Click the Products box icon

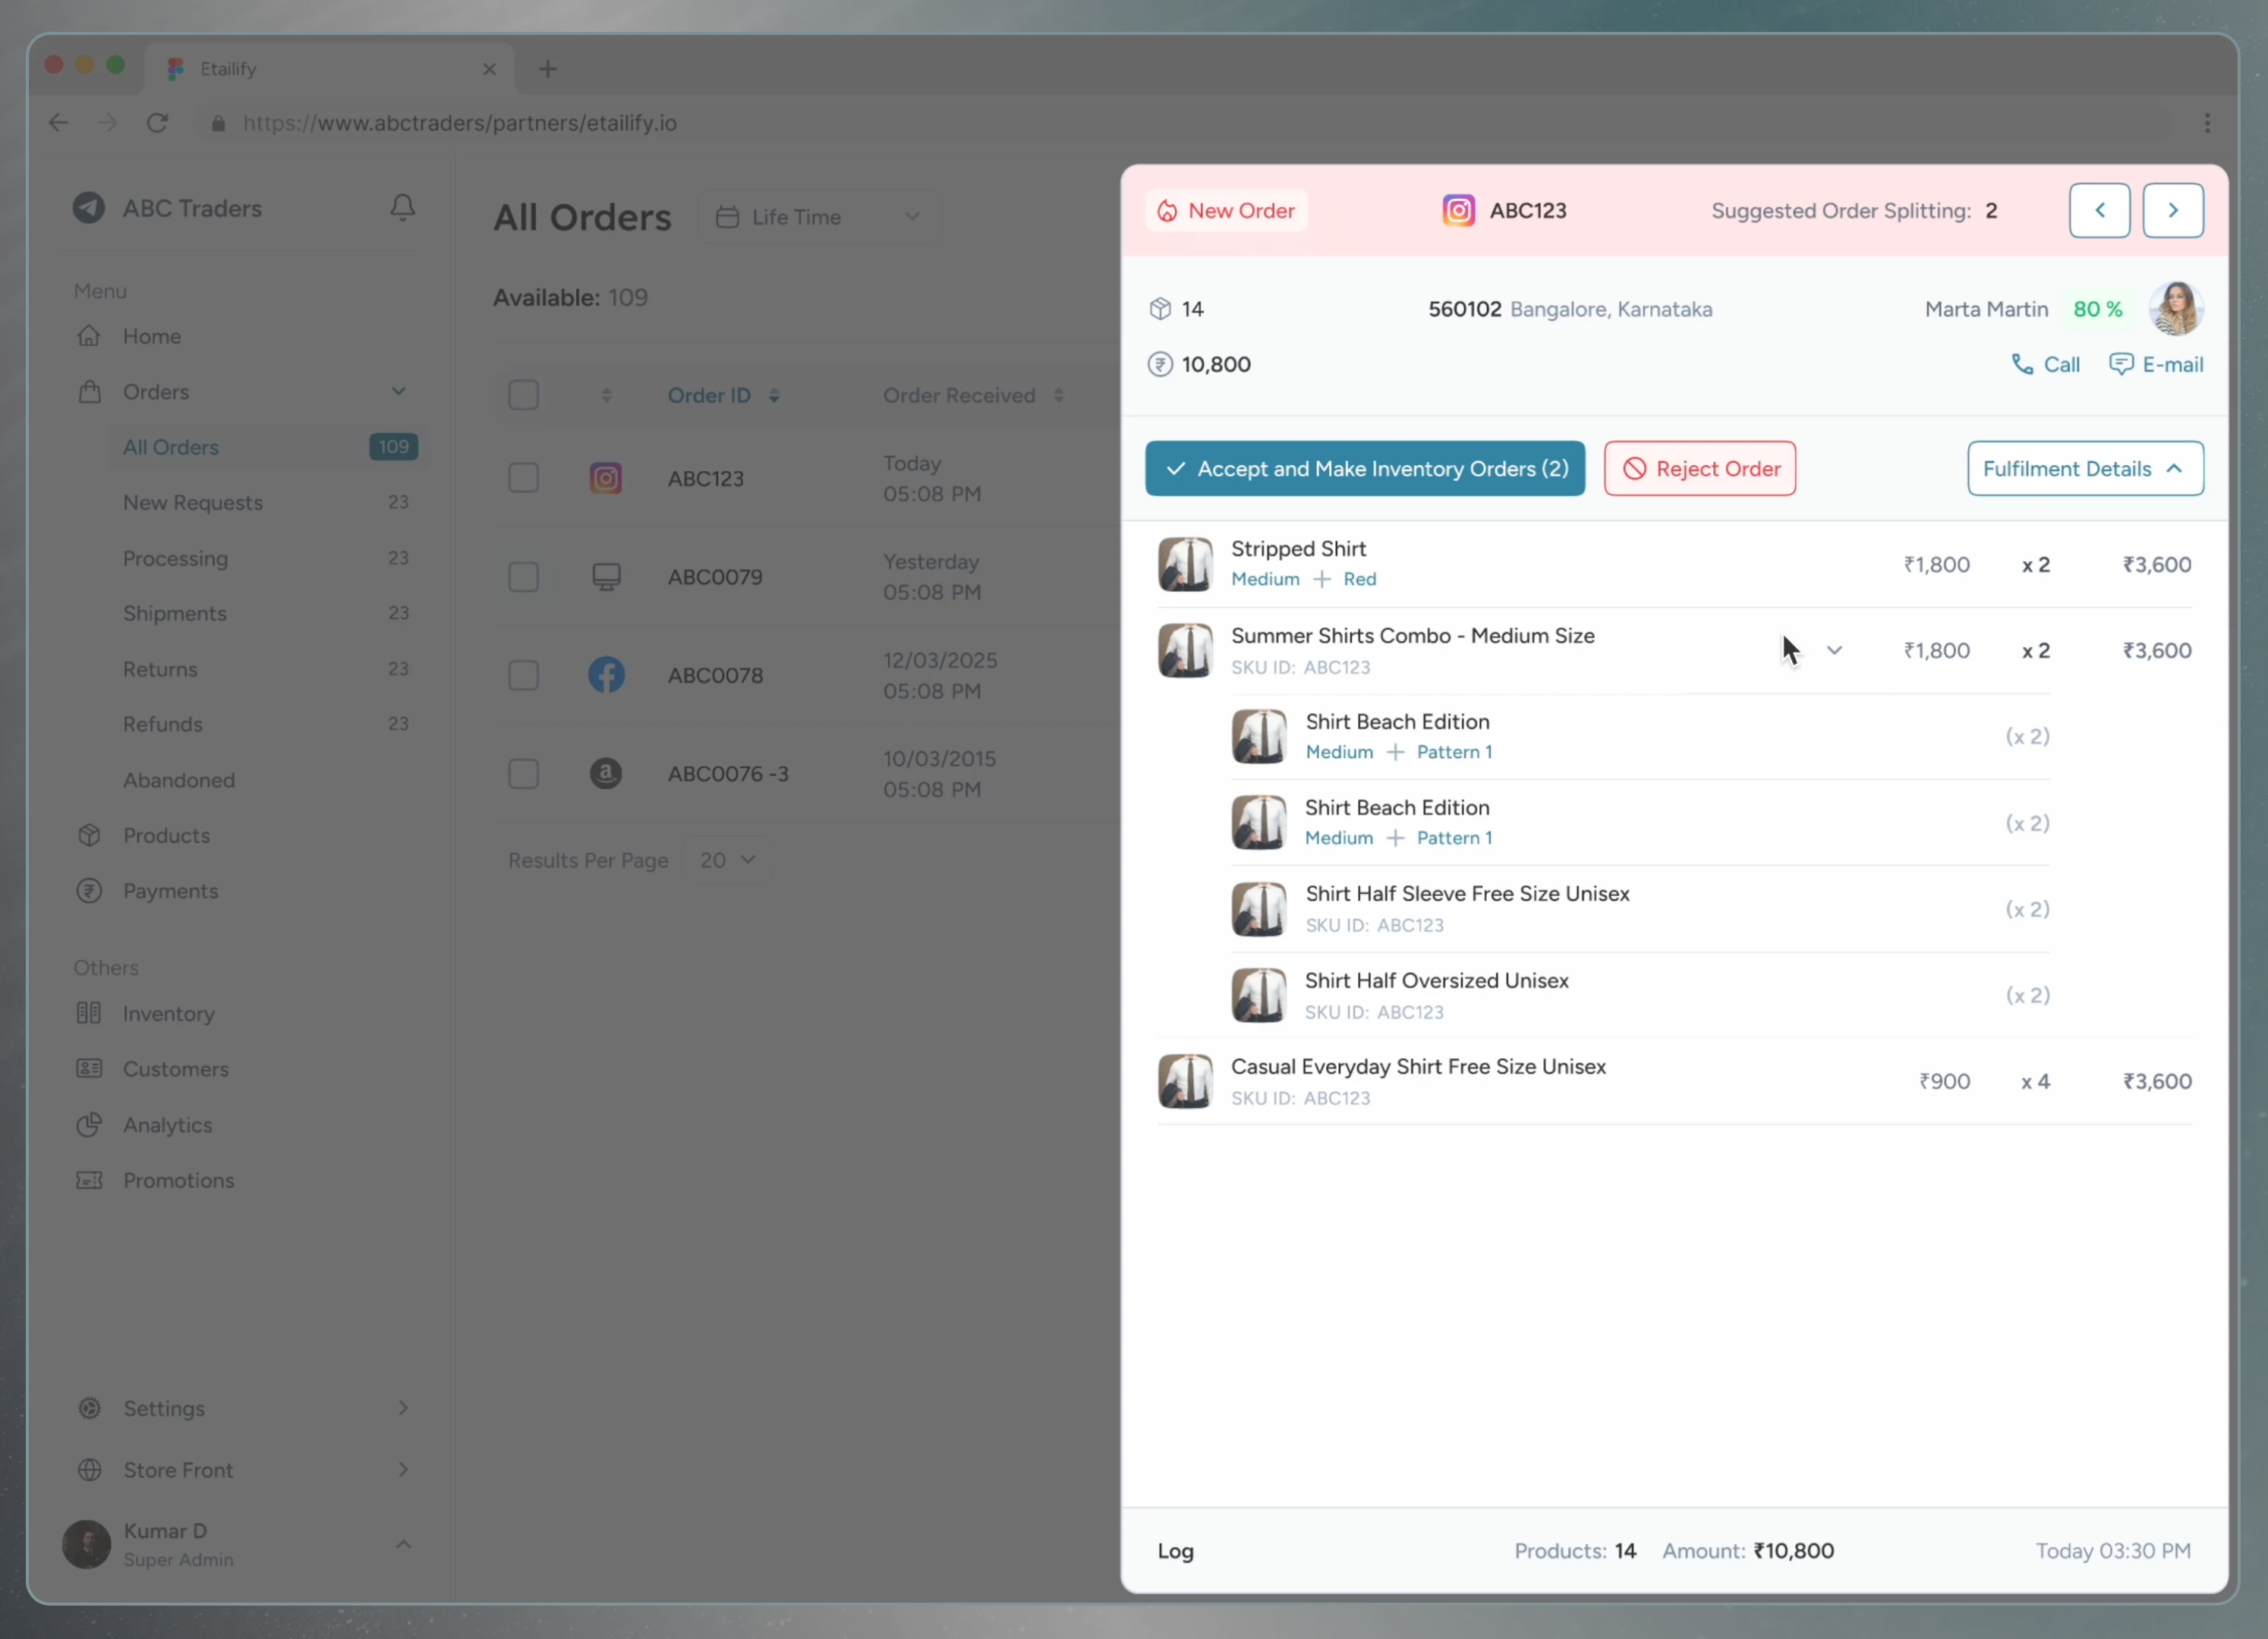(x=89, y=835)
